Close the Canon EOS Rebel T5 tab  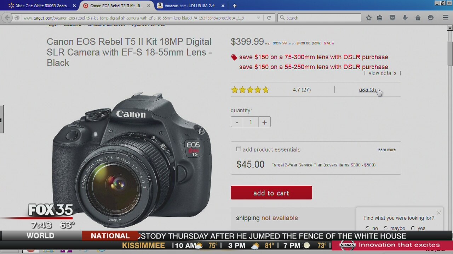(x=149, y=6)
